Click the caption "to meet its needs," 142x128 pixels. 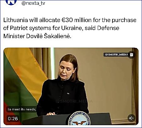[22, 109]
